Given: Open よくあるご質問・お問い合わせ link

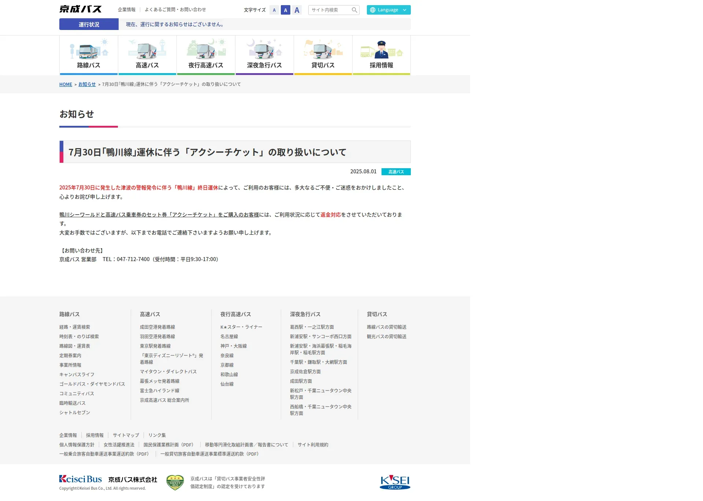Looking at the screenshot, I should (x=175, y=10).
